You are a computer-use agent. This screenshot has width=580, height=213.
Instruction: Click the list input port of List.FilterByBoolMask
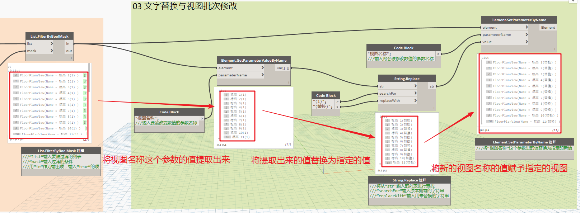39,43
